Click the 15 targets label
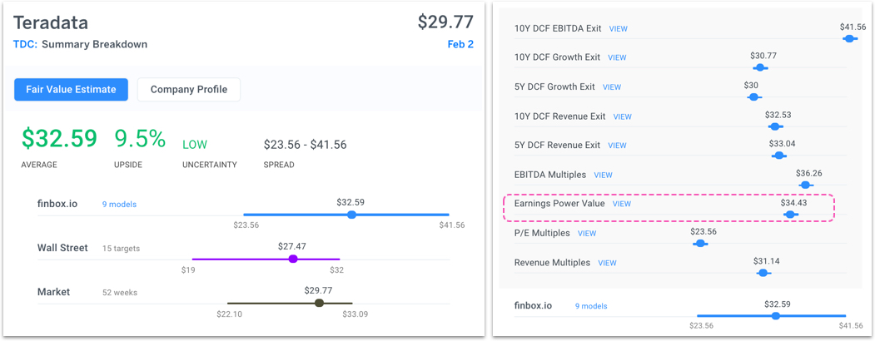 (x=121, y=249)
